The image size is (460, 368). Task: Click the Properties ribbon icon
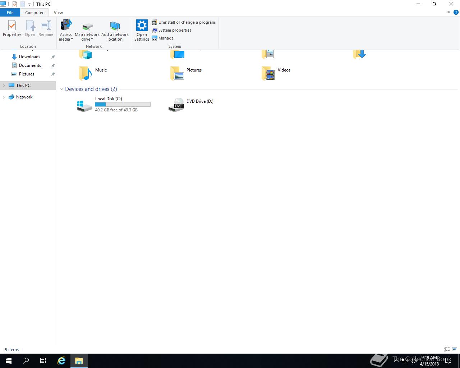(12, 28)
